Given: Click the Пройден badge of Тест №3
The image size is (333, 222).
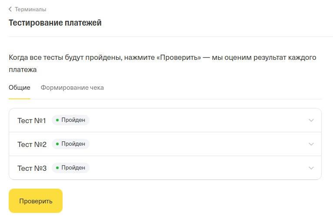Looking at the screenshot, I should 71,168.
